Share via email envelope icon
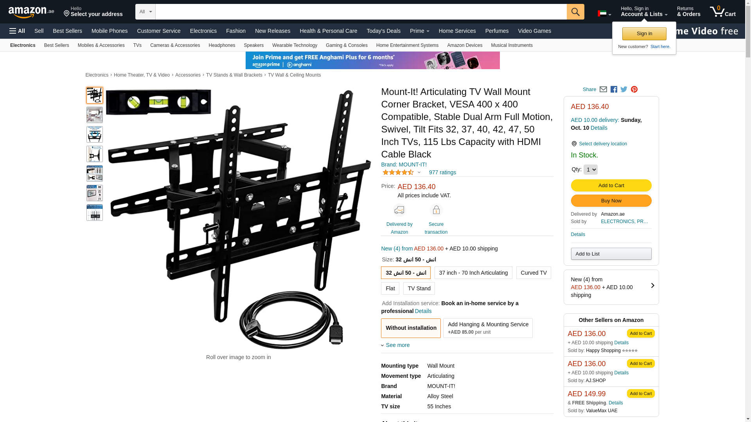 (x=603, y=89)
